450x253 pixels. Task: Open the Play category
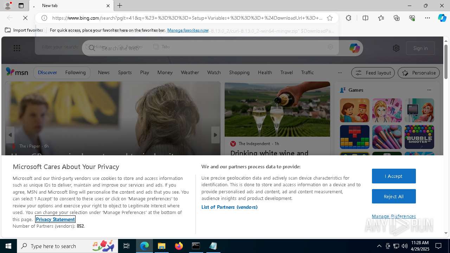click(x=144, y=72)
